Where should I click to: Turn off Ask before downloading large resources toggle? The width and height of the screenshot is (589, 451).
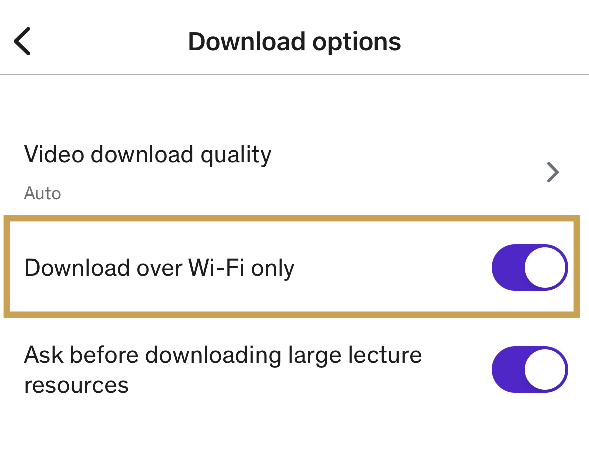[529, 370]
